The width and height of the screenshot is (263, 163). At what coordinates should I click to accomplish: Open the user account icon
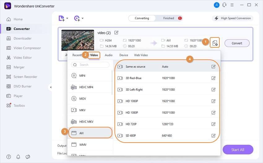point(217,5)
